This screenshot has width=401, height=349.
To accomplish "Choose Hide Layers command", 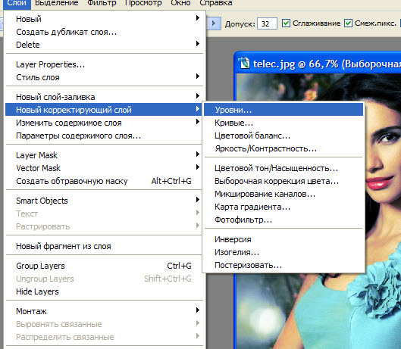I will coord(105,291).
